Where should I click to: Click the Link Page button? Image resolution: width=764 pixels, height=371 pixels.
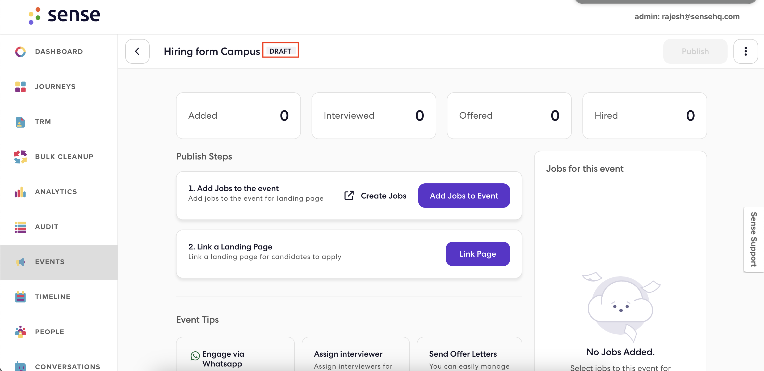click(477, 254)
